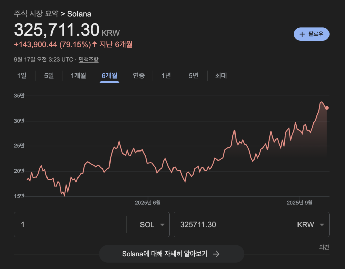Select the 5일 time range tab
Screen dimensions: 345x269
point(49,76)
